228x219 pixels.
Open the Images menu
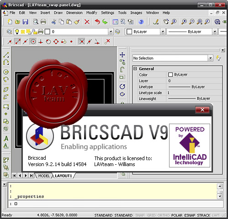[x=136, y=13]
